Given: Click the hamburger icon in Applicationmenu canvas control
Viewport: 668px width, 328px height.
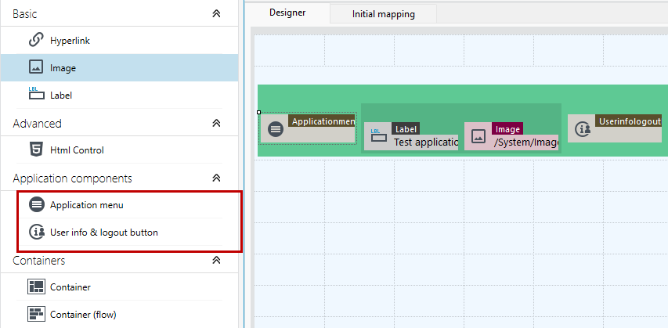Looking at the screenshot, I should (276, 128).
